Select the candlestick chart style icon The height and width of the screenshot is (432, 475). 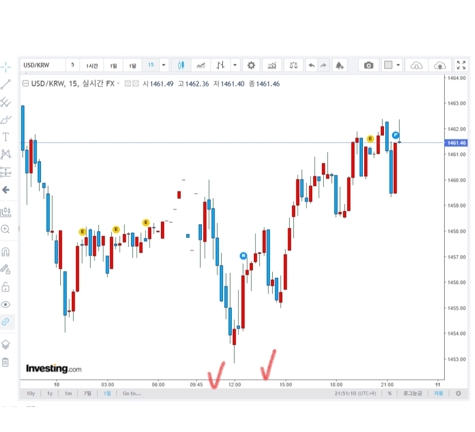coord(181,65)
